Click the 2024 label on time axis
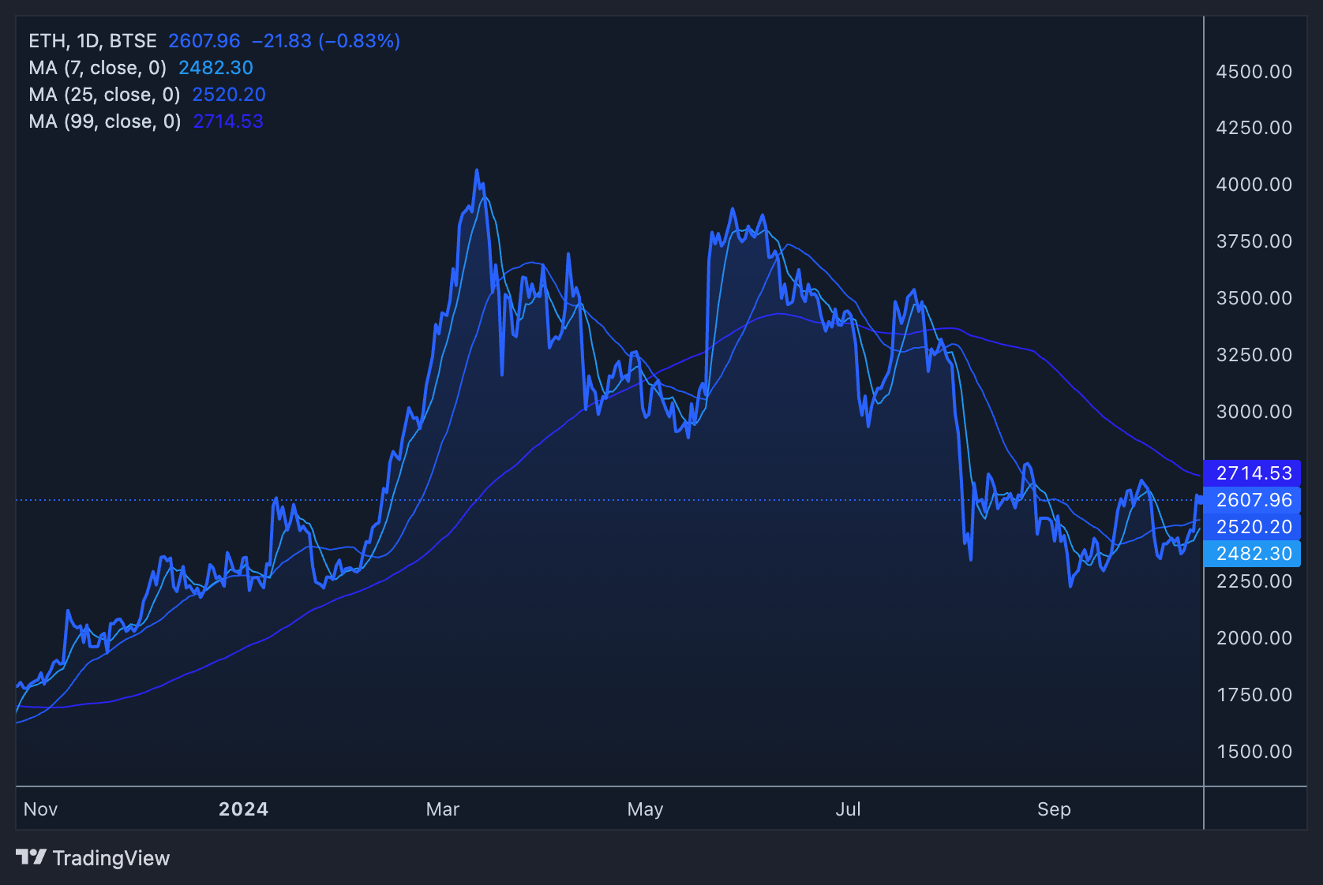The width and height of the screenshot is (1323, 885). tap(243, 809)
